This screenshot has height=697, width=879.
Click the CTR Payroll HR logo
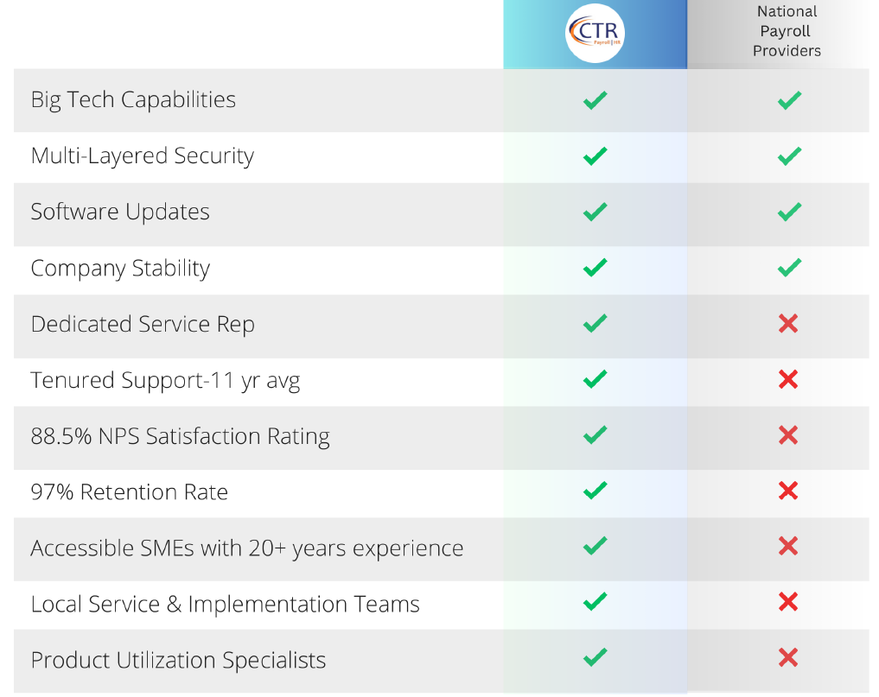(x=595, y=33)
